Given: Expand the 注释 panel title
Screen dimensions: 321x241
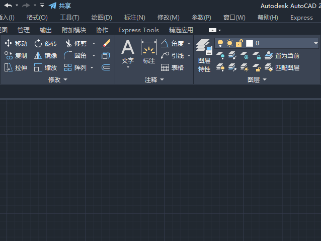Looking at the screenshot, I should click(x=154, y=79).
